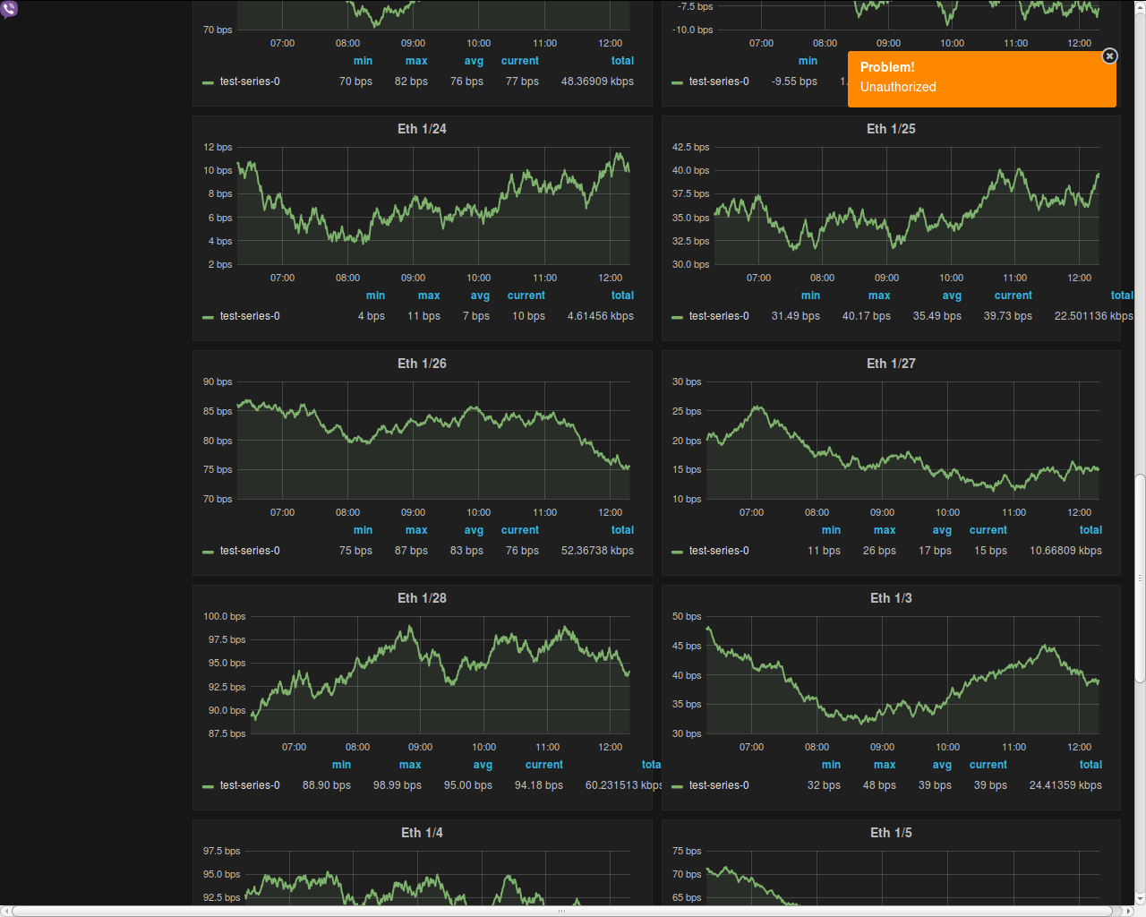Screen dimensions: 1146x917
Task: Sort Eth 1/25 legend by current
Action: click(x=1013, y=296)
